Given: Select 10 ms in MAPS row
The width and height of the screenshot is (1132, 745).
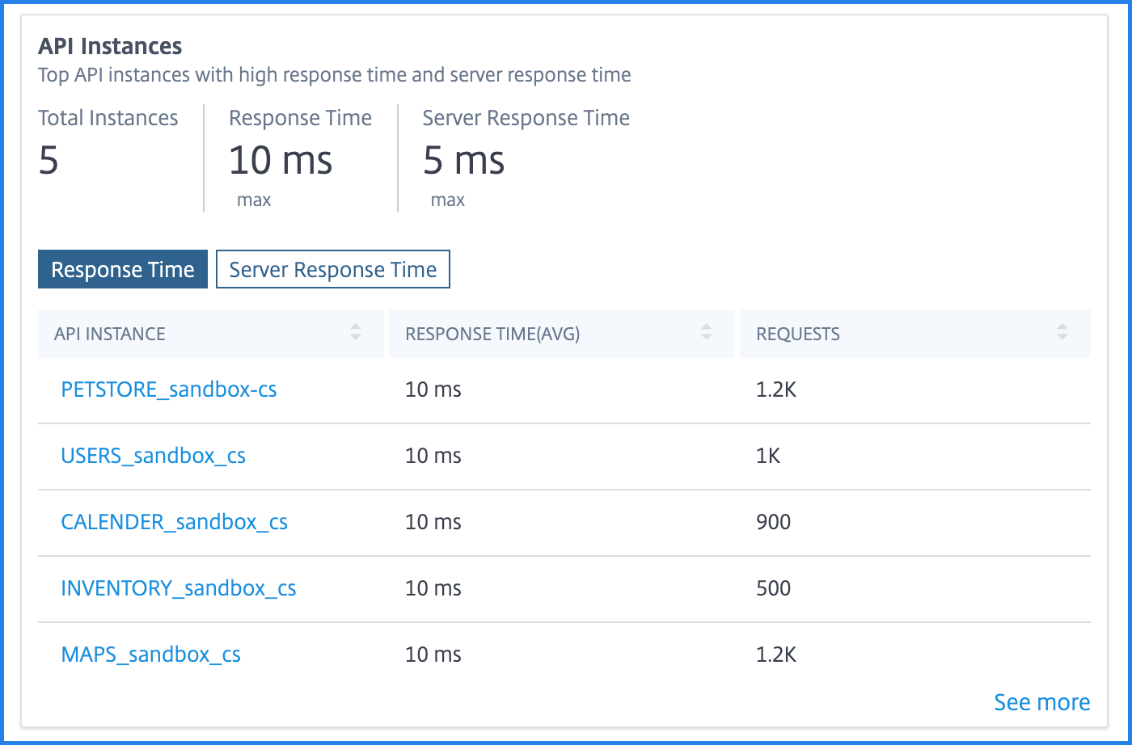Looking at the screenshot, I should tap(433, 655).
